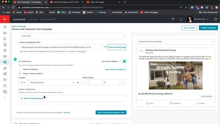Open Nicholas Kuhr profile menu
Screen dimensions: 220x124
[x=198, y=19]
